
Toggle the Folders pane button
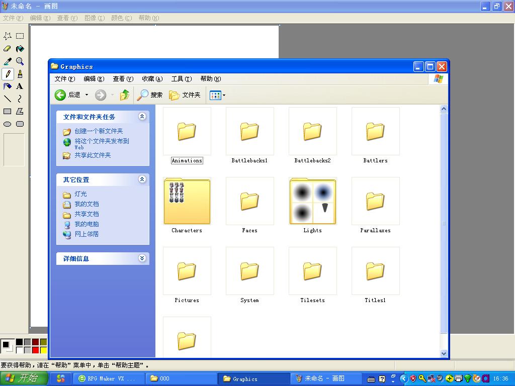185,95
